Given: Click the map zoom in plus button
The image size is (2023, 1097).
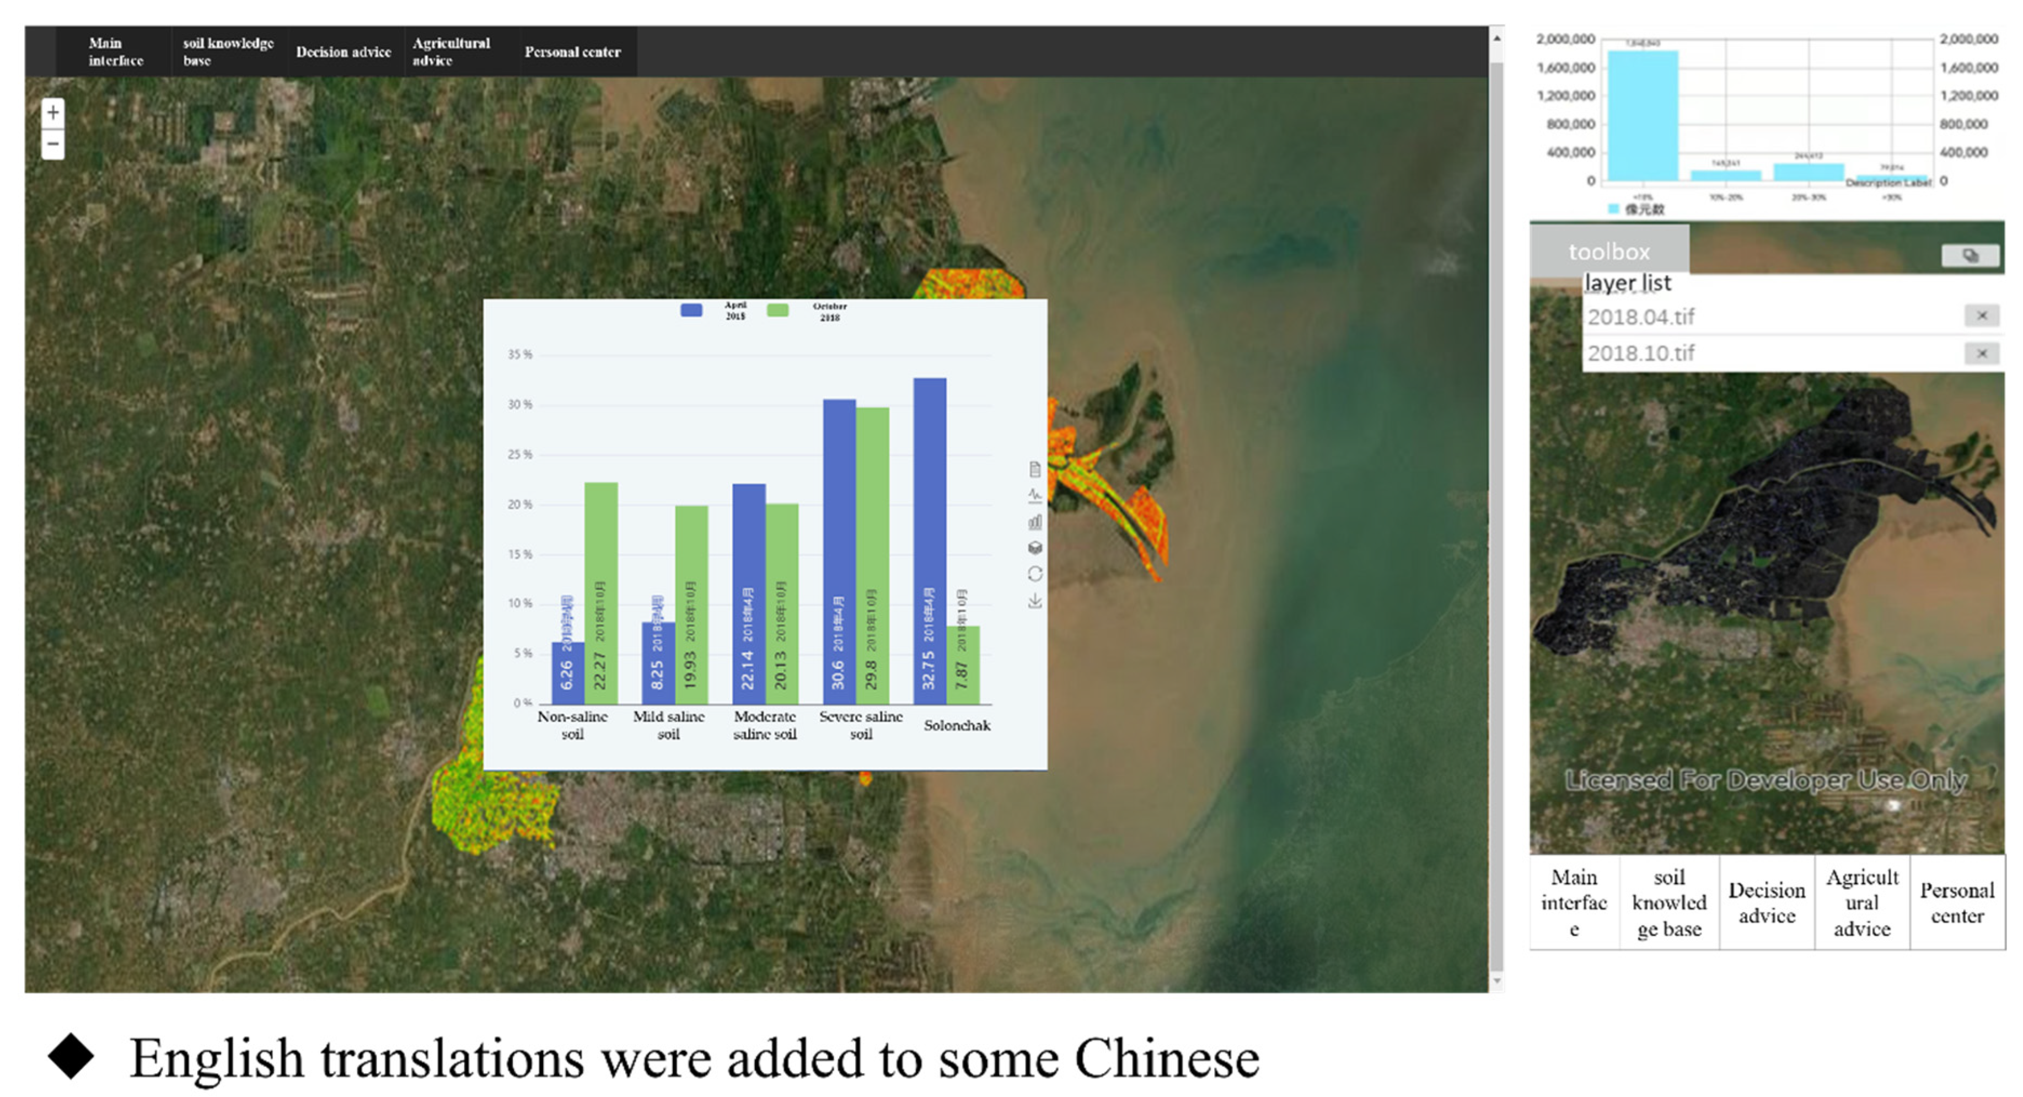Looking at the screenshot, I should [x=52, y=113].
